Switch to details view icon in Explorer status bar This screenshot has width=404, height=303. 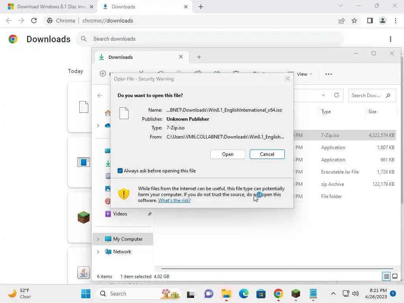pos(386,277)
